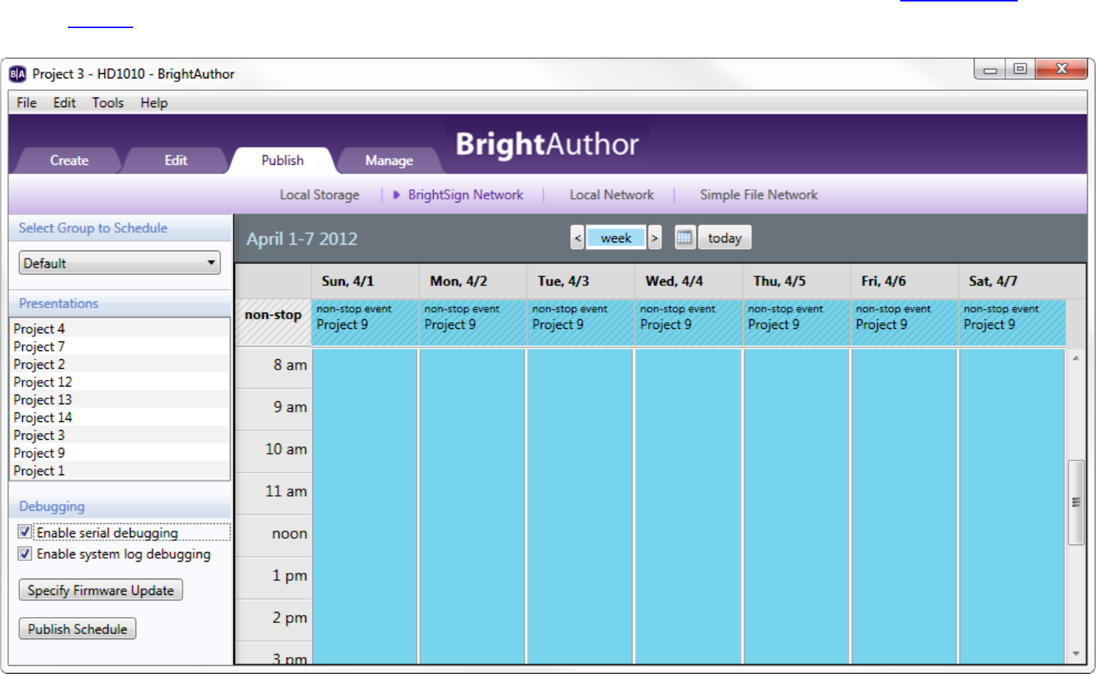Screen dimensions: 1096x674
Task: Click the Wednesday 4/4 non-stop event
Action: point(688,322)
